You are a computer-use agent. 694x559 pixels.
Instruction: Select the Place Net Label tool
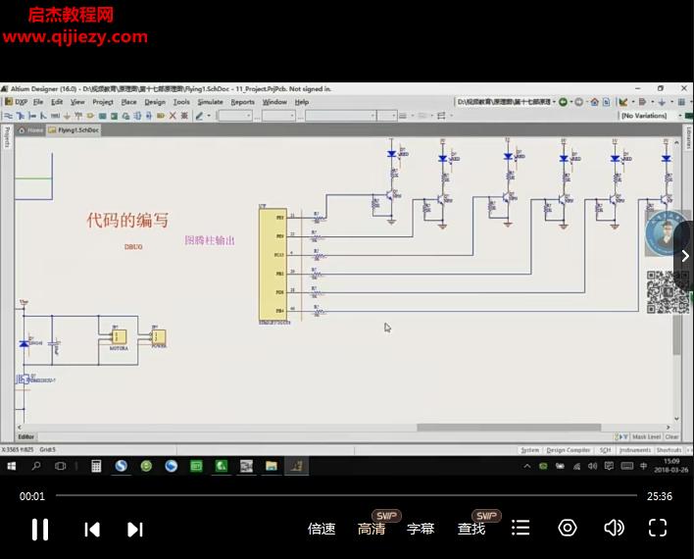click(x=55, y=116)
